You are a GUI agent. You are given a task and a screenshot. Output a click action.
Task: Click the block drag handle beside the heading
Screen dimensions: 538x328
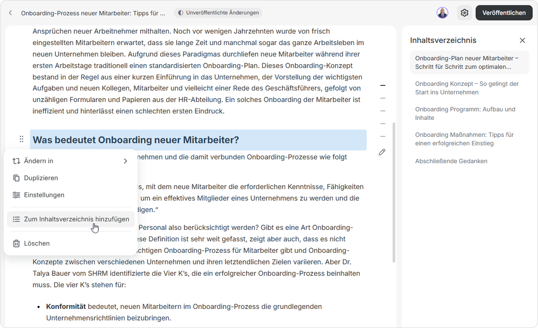21,139
